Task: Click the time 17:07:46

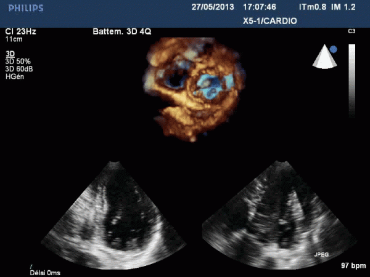Action: (x=260, y=7)
